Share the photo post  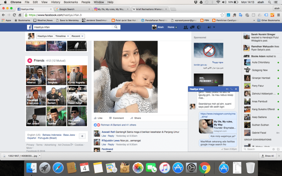(x=136, y=118)
